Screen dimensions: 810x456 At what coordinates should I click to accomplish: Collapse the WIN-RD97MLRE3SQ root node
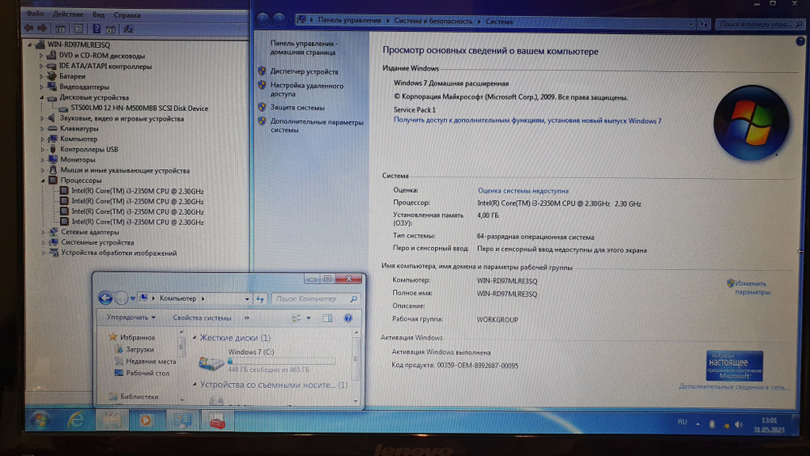point(30,45)
